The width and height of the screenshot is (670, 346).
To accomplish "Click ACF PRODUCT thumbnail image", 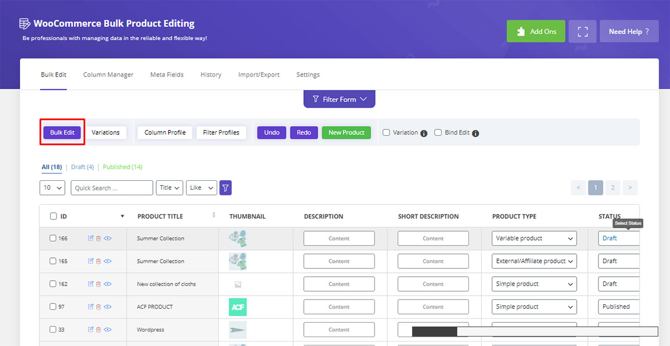I will (x=238, y=307).
